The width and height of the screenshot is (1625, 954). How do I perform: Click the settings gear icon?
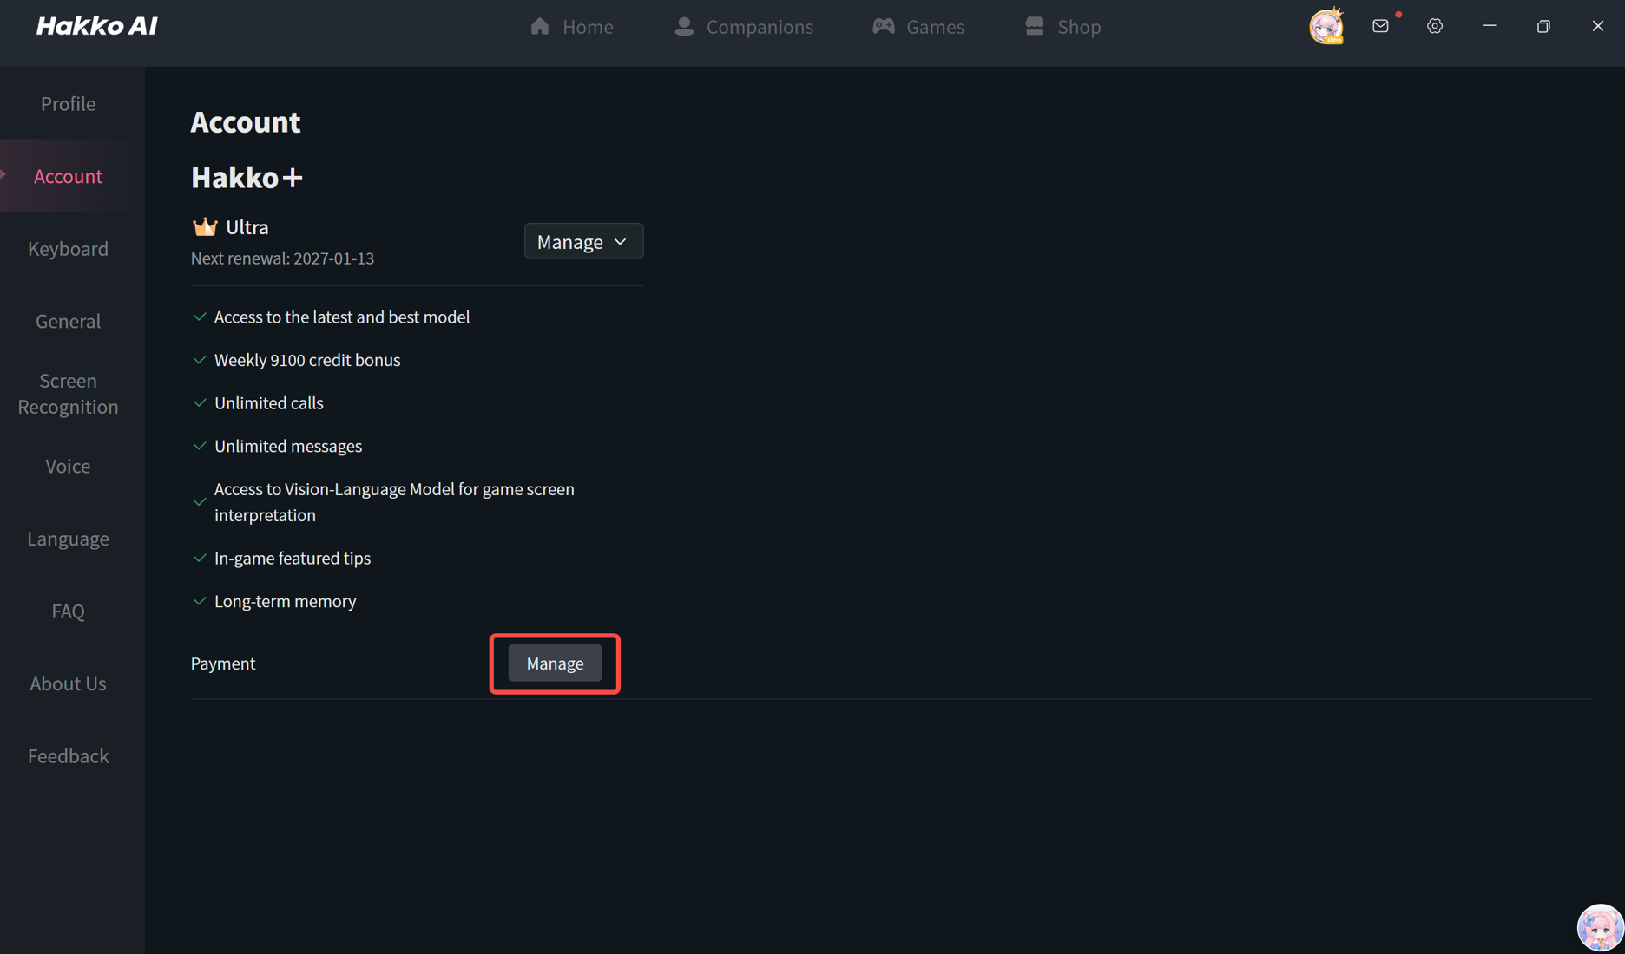tap(1434, 26)
